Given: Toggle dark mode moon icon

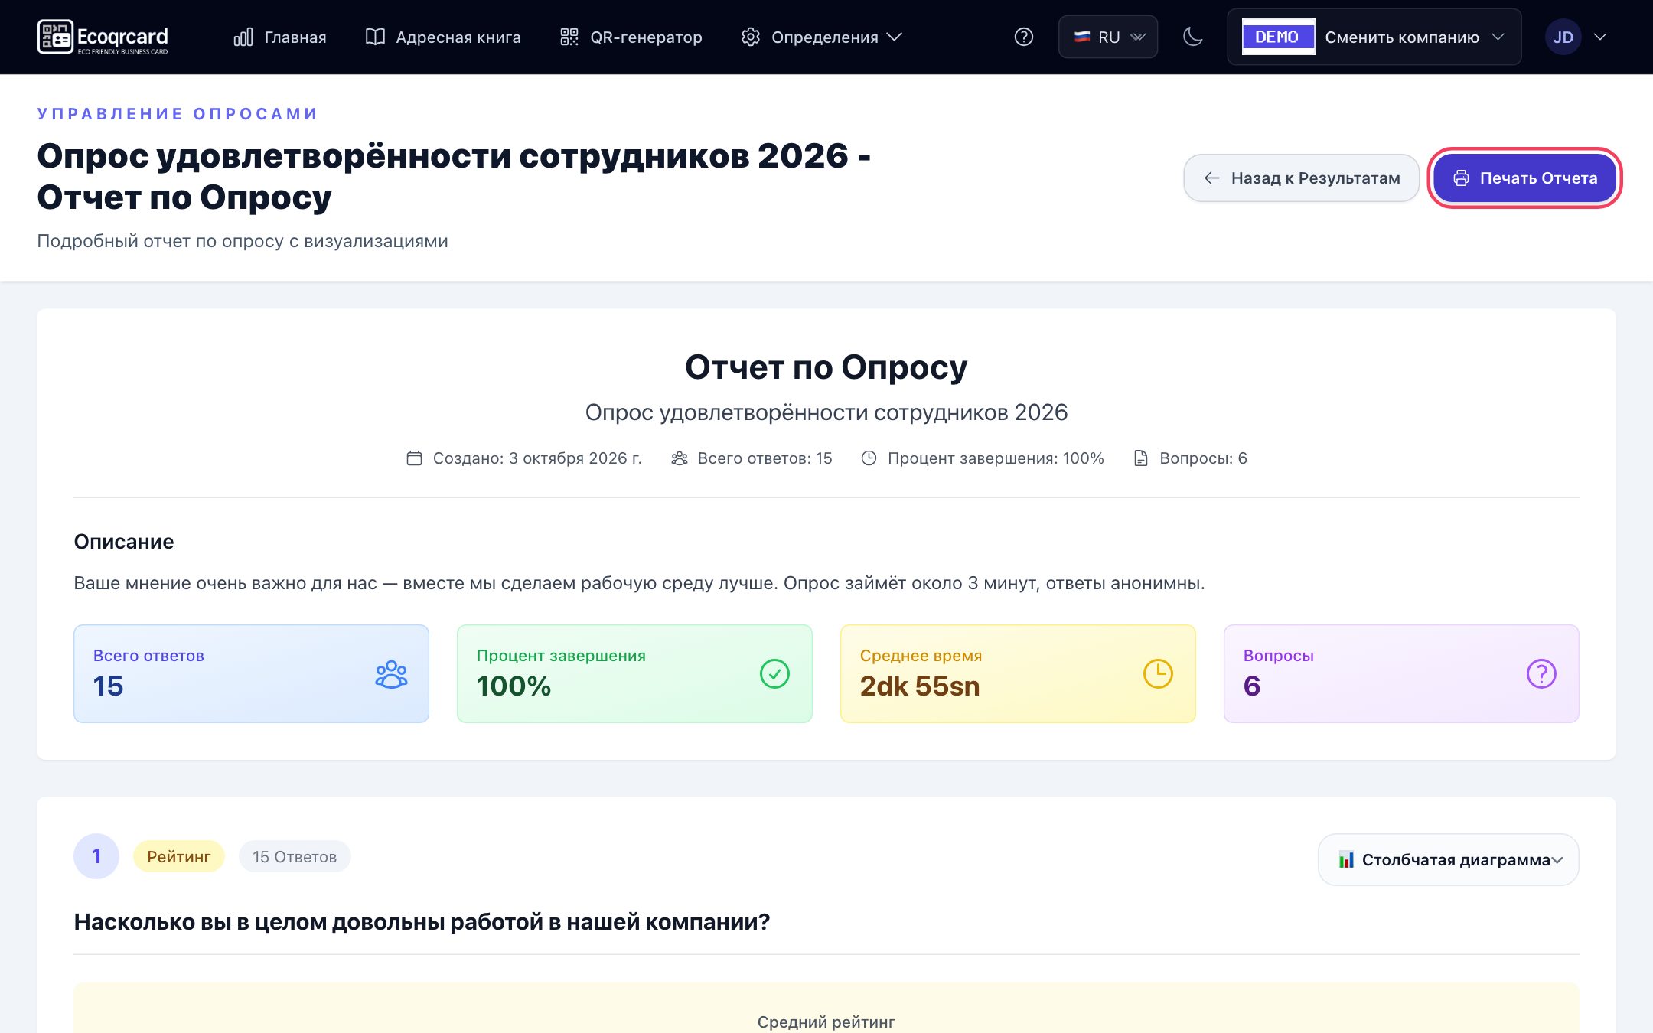Looking at the screenshot, I should click(x=1192, y=37).
